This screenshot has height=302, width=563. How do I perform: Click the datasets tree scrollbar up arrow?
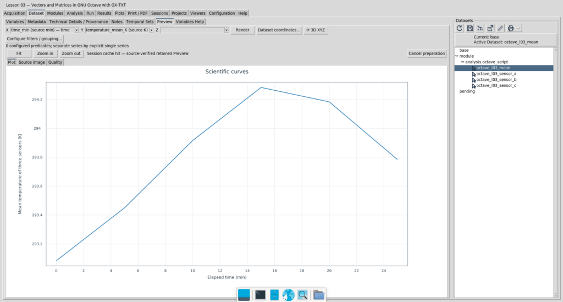click(556, 50)
